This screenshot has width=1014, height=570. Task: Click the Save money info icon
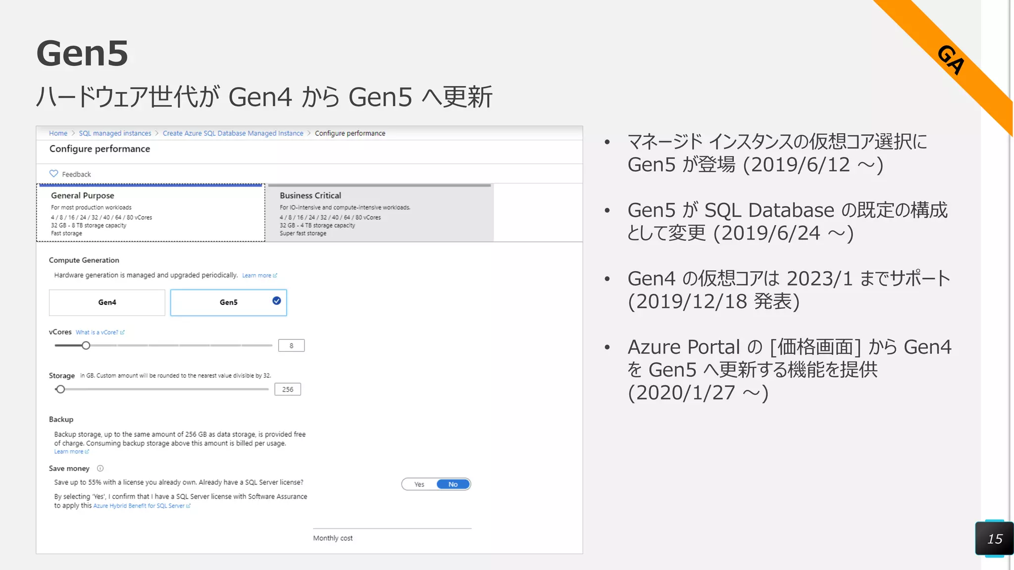(100, 469)
